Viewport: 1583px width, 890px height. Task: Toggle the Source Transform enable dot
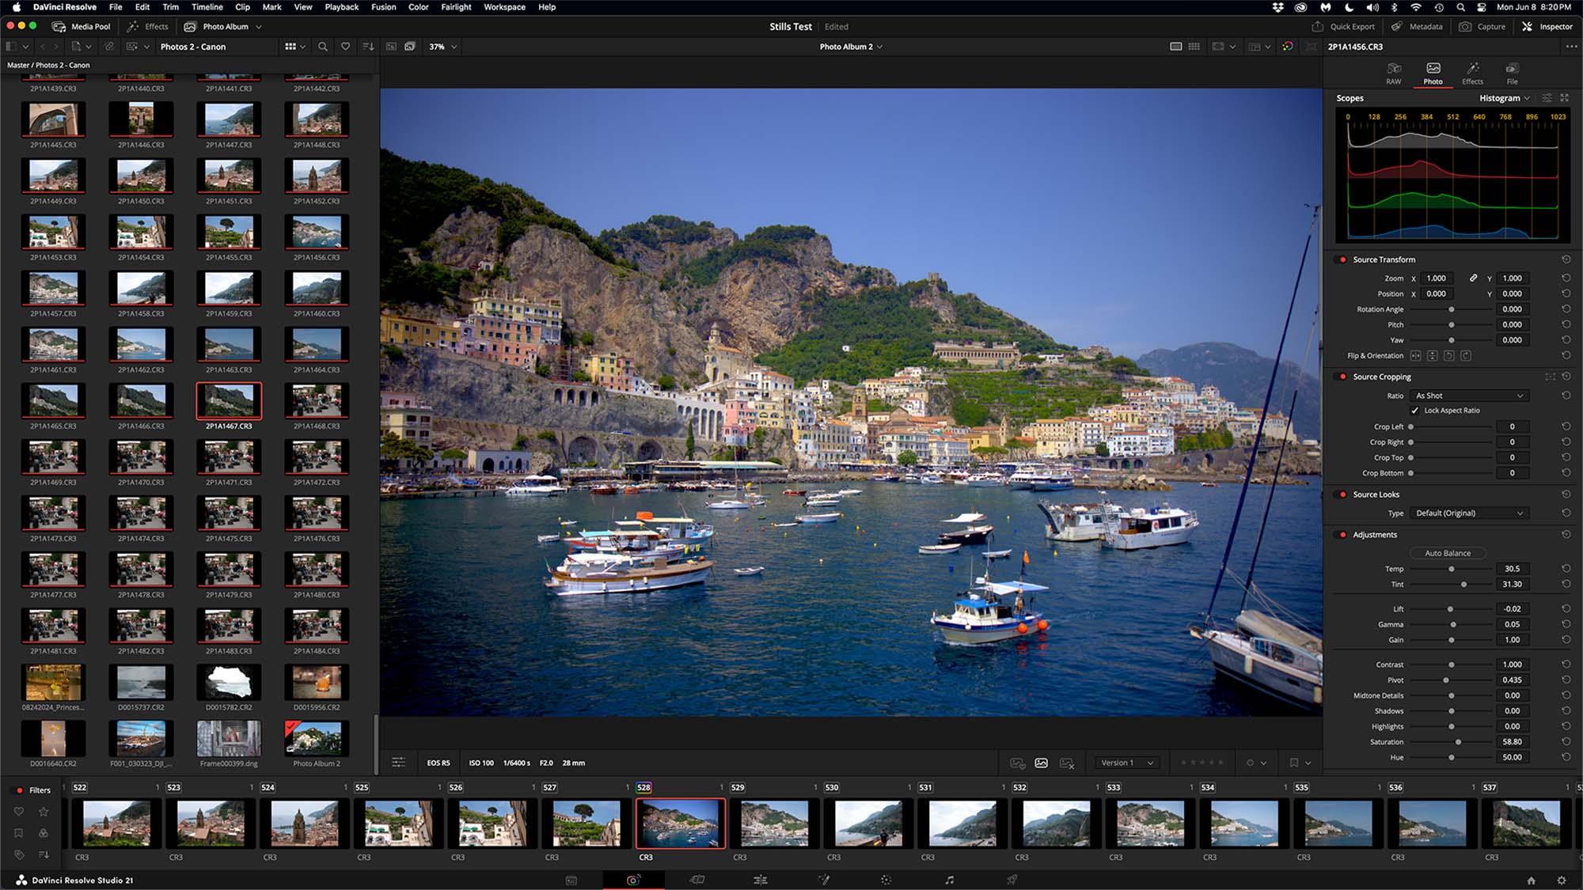pyautogui.click(x=1342, y=259)
